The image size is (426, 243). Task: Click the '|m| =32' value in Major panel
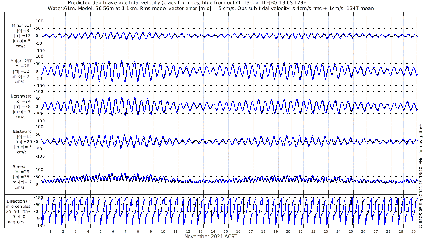click(23, 71)
